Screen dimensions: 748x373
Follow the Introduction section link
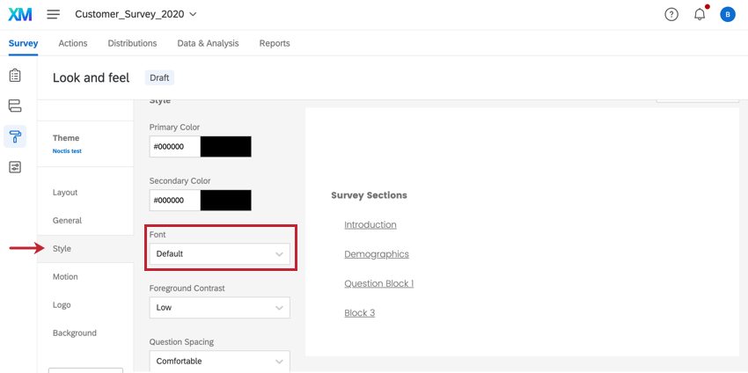[x=370, y=224]
